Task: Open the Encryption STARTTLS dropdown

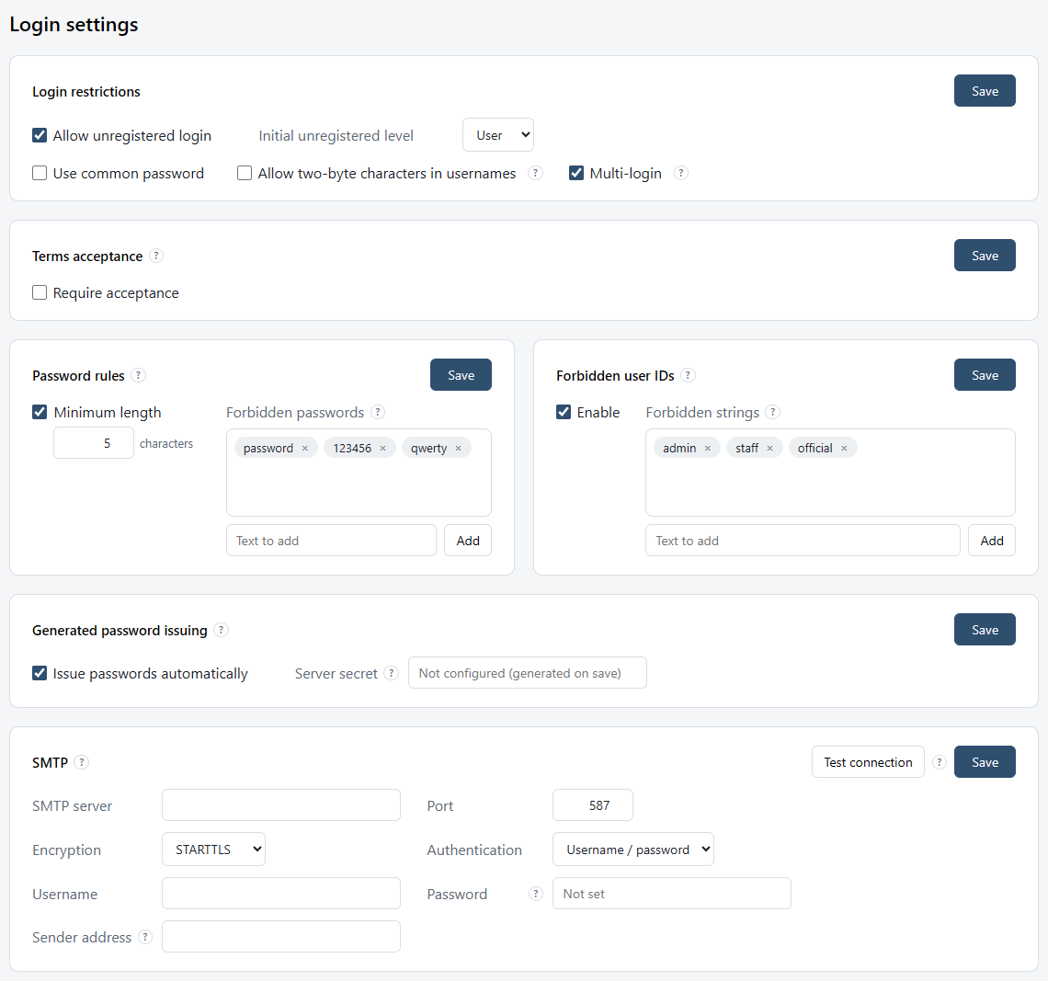Action: point(214,850)
